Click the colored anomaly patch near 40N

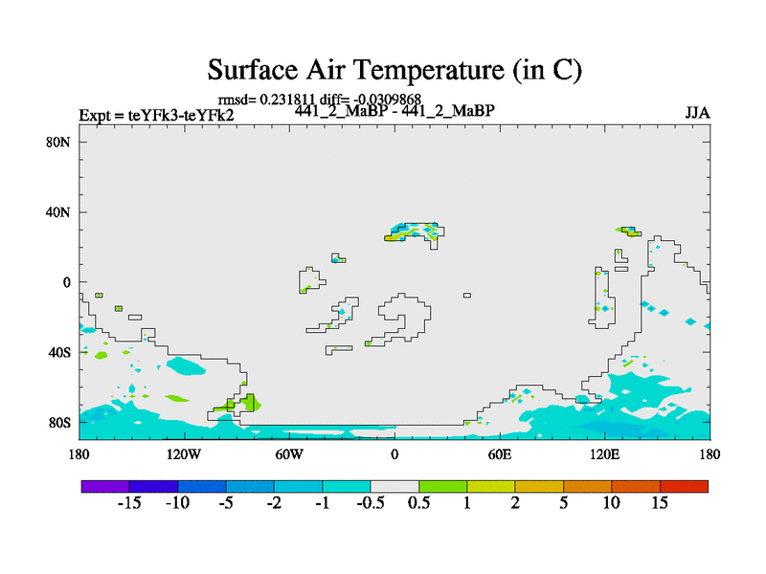click(418, 231)
